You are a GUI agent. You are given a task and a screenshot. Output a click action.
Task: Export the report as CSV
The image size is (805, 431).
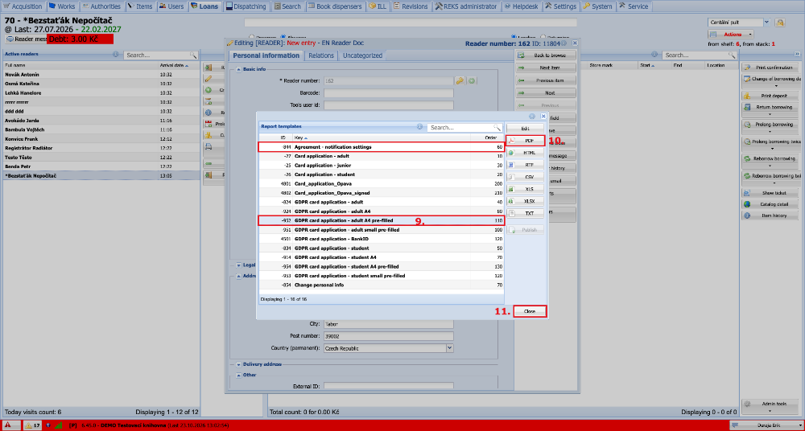[526, 177]
